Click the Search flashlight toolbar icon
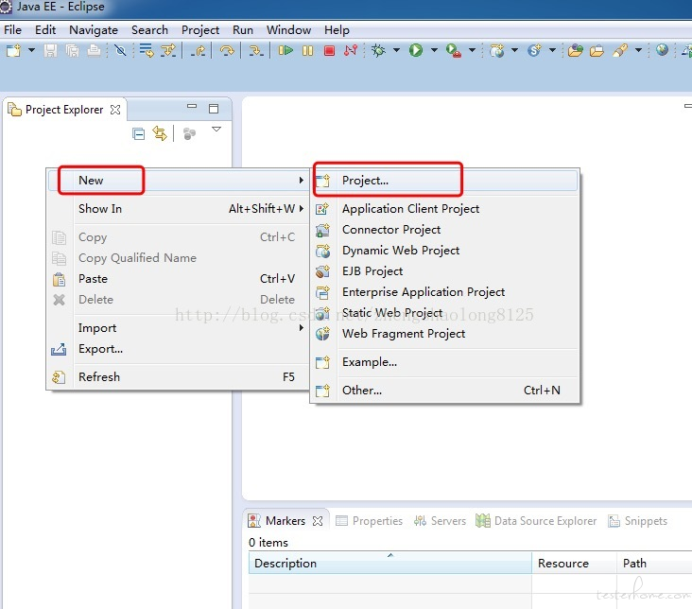The height and width of the screenshot is (609, 692). point(620,50)
